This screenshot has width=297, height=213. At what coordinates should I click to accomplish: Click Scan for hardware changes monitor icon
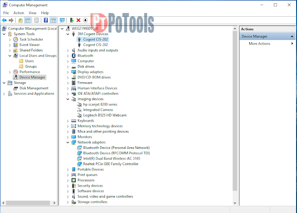[62, 20]
